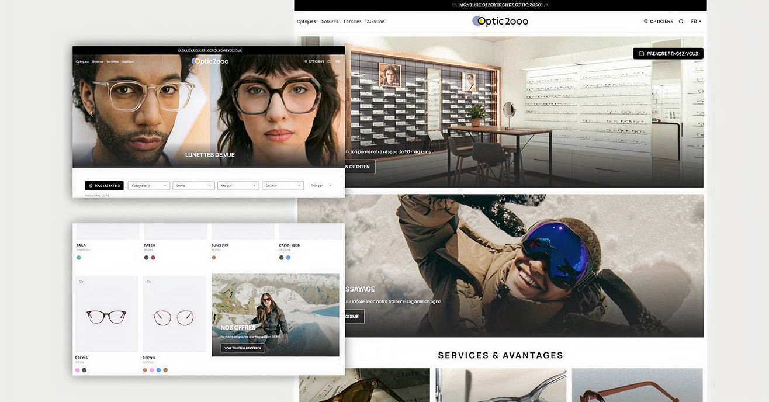Expand the Catégorie (1) filter dropdown
Viewport: 769px width, 402px height.
click(149, 186)
